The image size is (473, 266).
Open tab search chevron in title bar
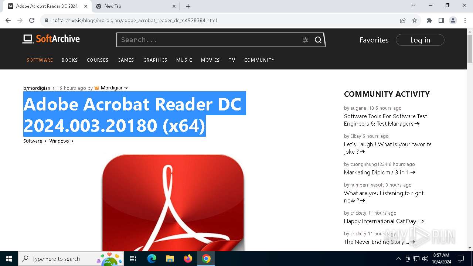(x=414, y=5)
